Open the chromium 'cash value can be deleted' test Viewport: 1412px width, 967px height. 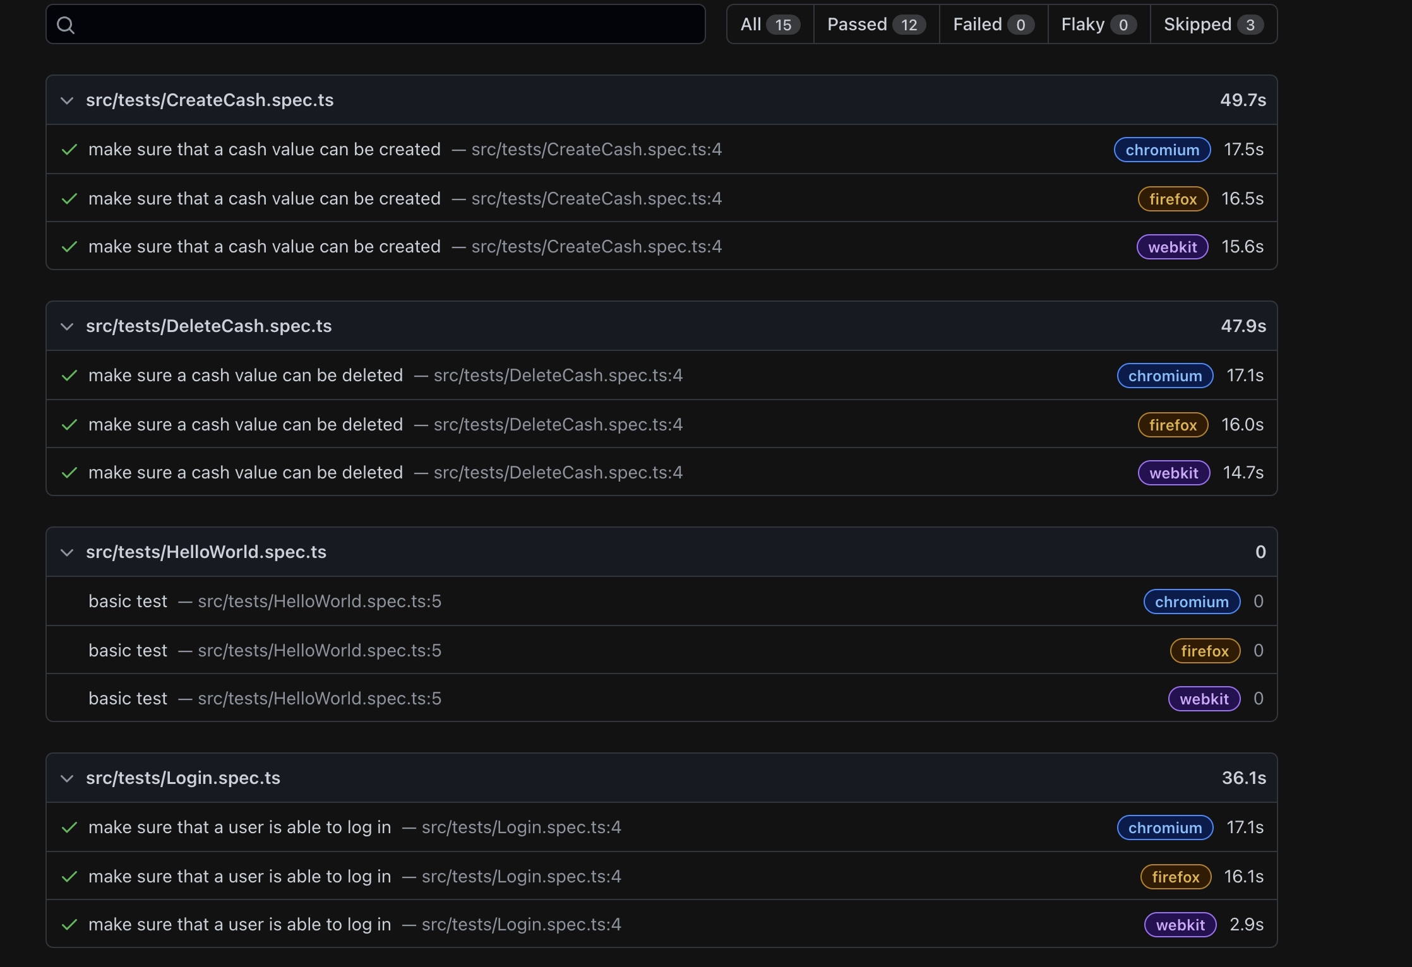245,376
